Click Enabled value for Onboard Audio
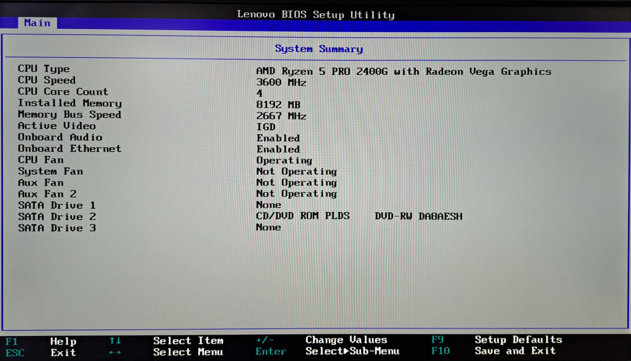Screen dimensions: 631x361 point(278,138)
